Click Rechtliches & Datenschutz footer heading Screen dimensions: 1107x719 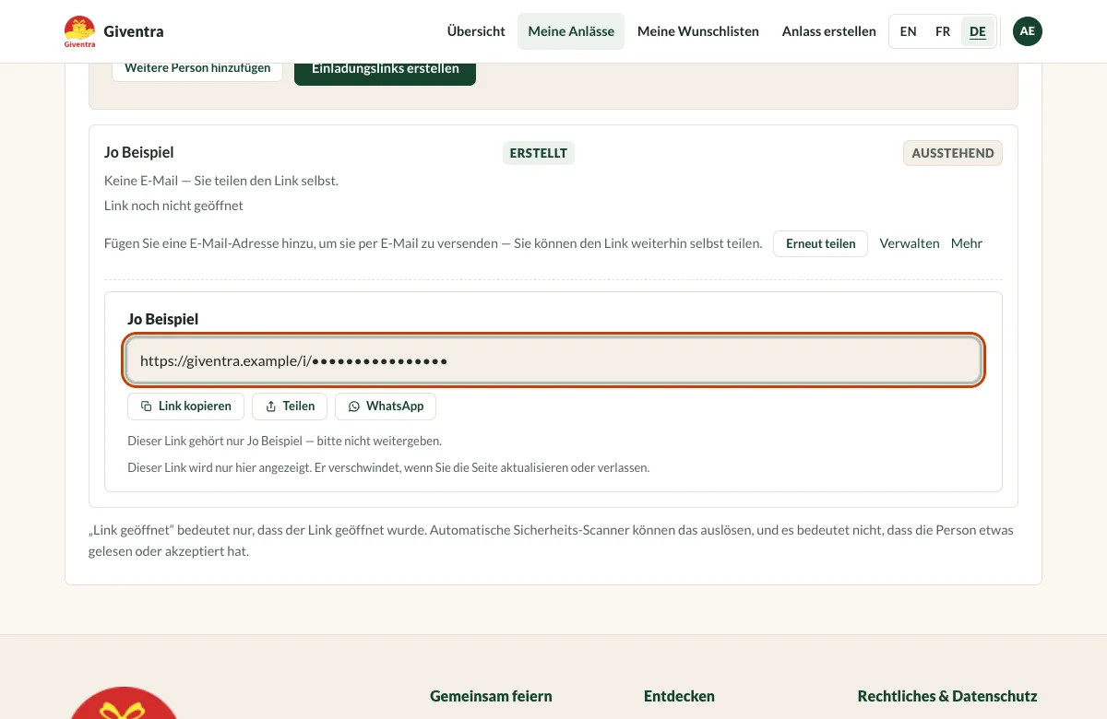947,696
